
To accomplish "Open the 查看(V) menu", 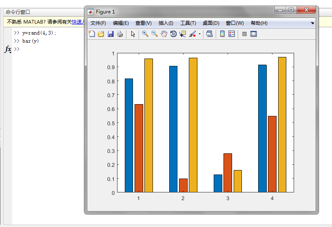I will pos(143,23).
